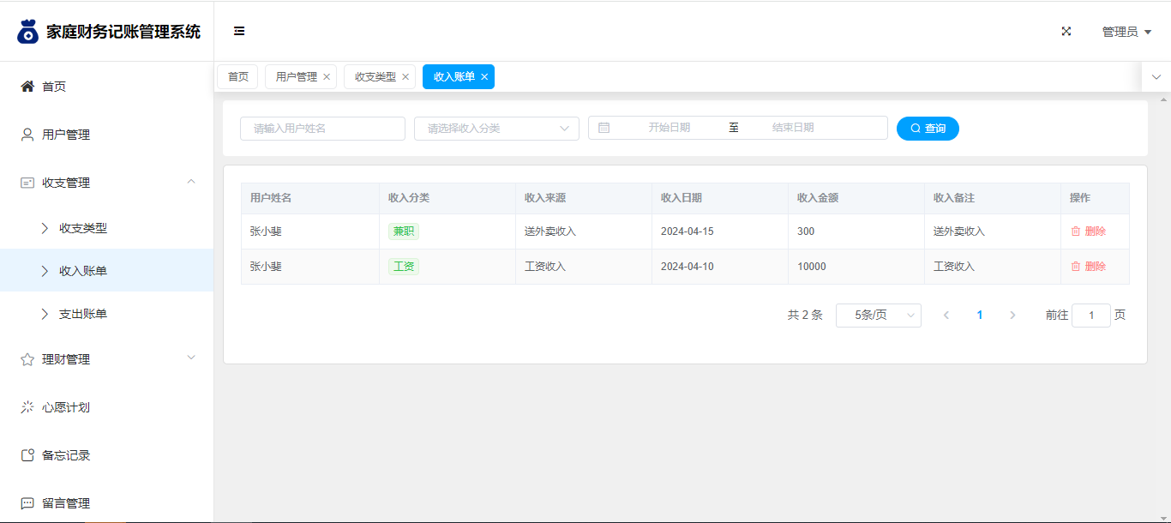The width and height of the screenshot is (1171, 523).
Task: Open the 请选择收入分类 dropdown
Action: pyautogui.click(x=496, y=129)
